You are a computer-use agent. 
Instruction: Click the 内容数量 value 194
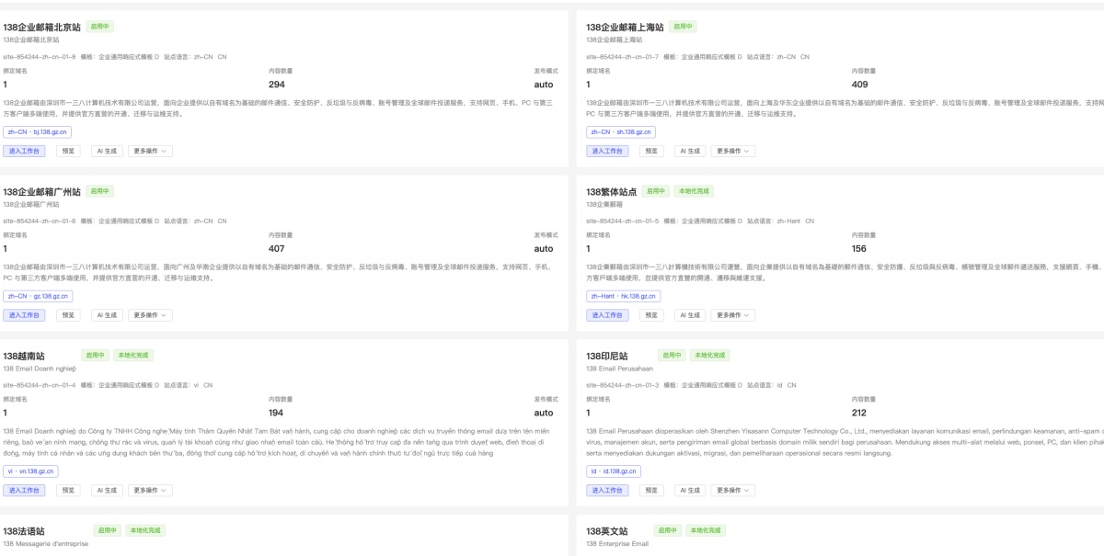pyautogui.click(x=276, y=413)
